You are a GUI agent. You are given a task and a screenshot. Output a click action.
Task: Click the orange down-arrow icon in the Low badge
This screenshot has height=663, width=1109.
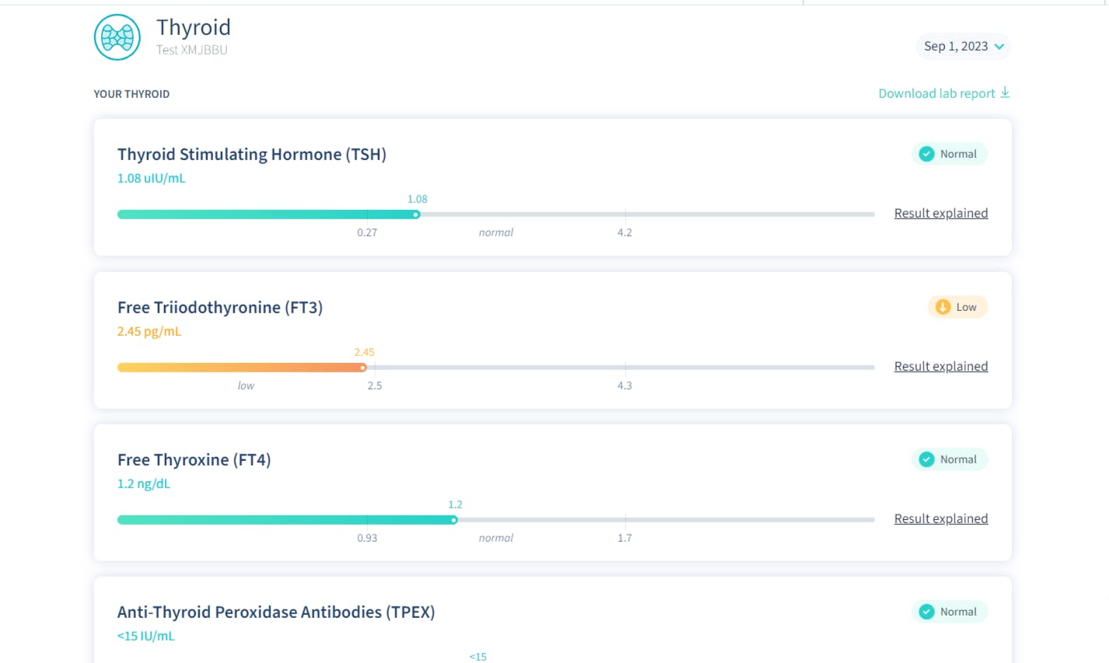point(942,307)
